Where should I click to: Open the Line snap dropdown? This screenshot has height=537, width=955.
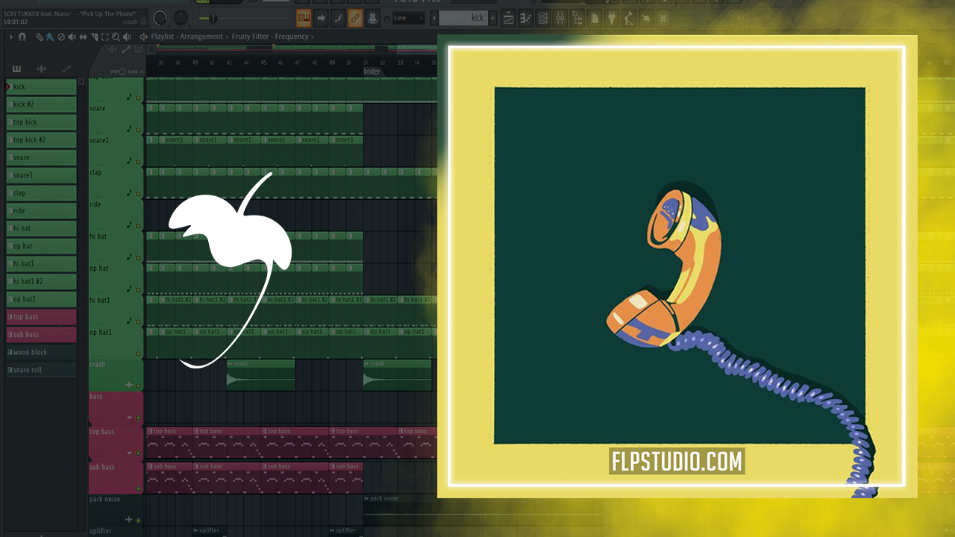[407, 18]
